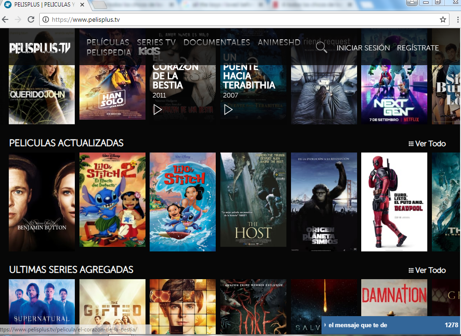Open the Amazon Prime Lore series poster
The height and width of the screenshot is (336, 461).
(x=253, y=306)
